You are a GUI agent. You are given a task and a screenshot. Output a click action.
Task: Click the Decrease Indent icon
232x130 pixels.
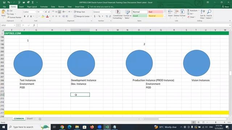pyautogui.click(x=63, y=16)
